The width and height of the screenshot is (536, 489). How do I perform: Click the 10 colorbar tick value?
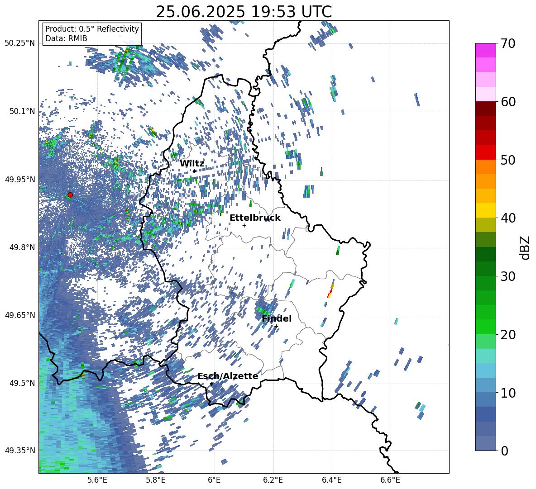[507, 393]
